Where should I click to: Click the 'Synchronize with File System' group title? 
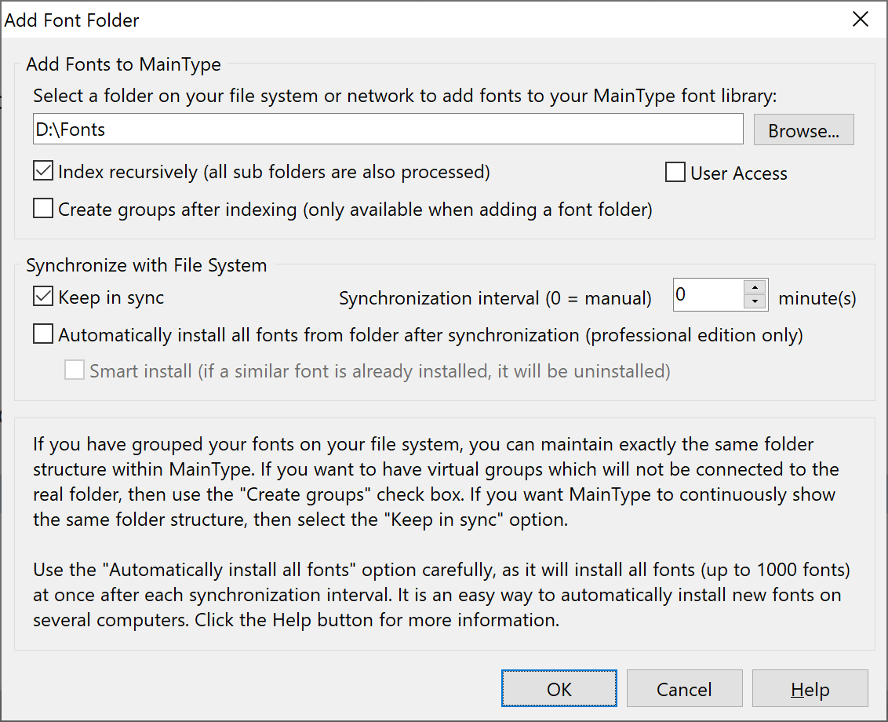146,265
